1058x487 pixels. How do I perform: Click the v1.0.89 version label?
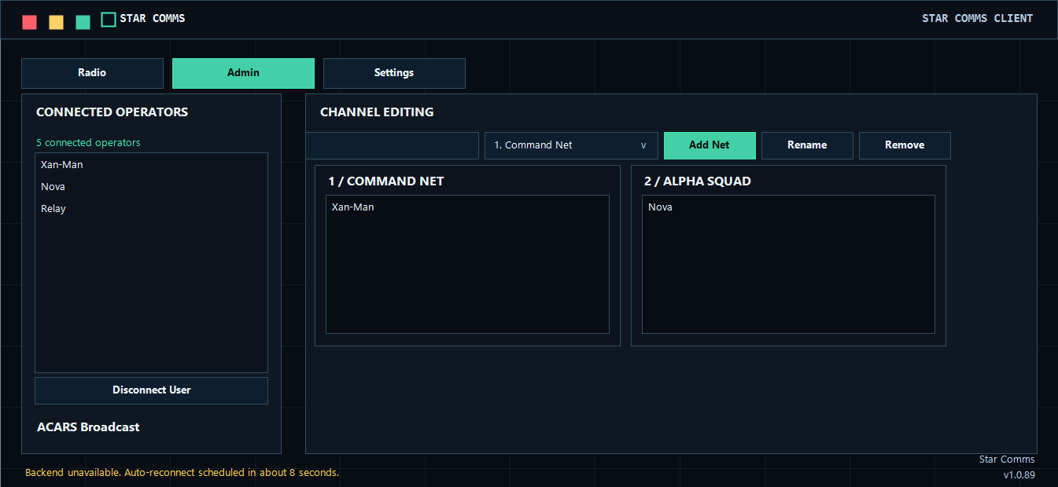[x=1019, y=475]
